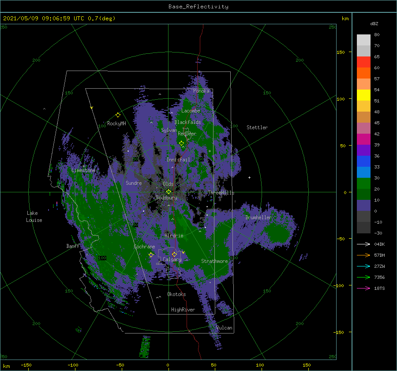This screenshot has height=371, width=397.
Task: Click the magenta 18TS arrow in legend
Action: (x=363, y=288)
